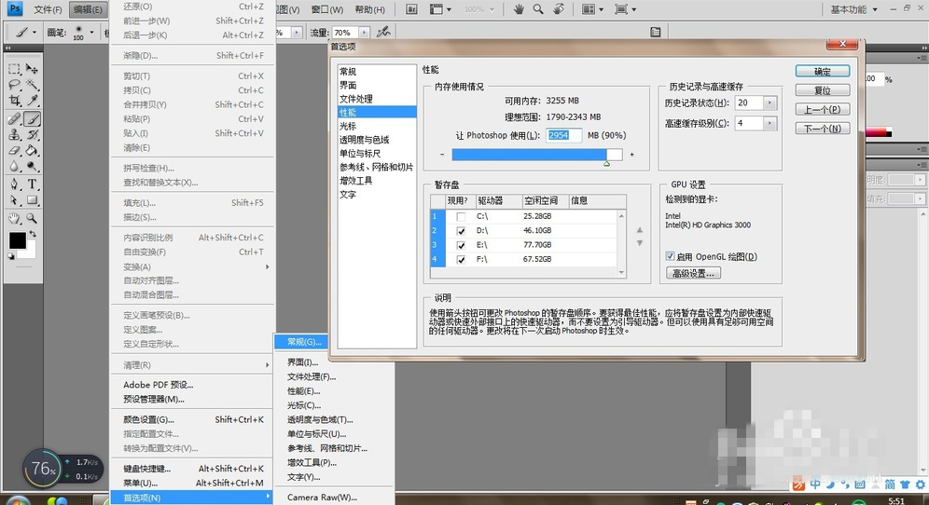Image resolution: width=929 pixels, height=505 pixels.
Task: Click the Zoom tool in top application bar
Action: coord(539,9)
